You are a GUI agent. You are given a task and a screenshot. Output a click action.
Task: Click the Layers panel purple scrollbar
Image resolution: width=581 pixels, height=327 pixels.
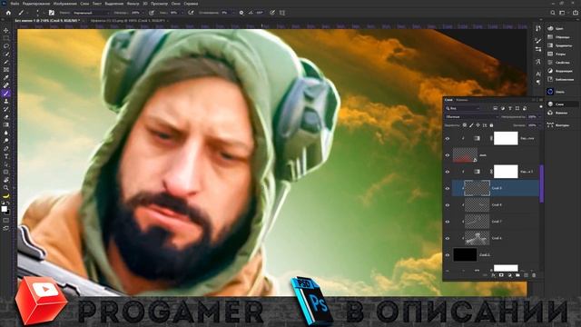point(542,183)
